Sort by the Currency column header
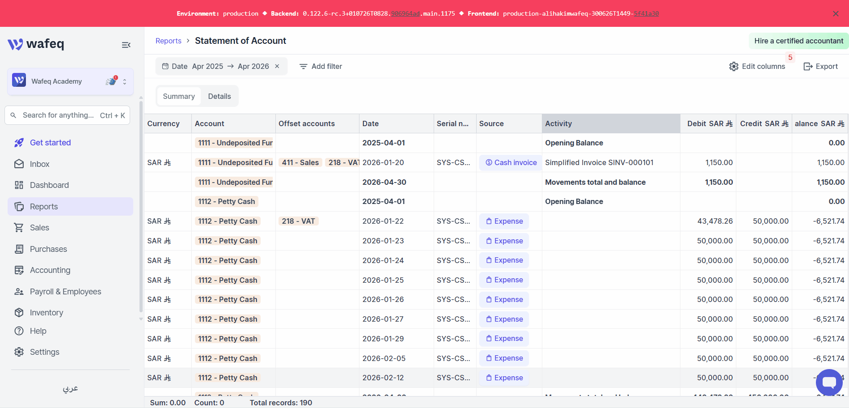 (x=168, y=123)
